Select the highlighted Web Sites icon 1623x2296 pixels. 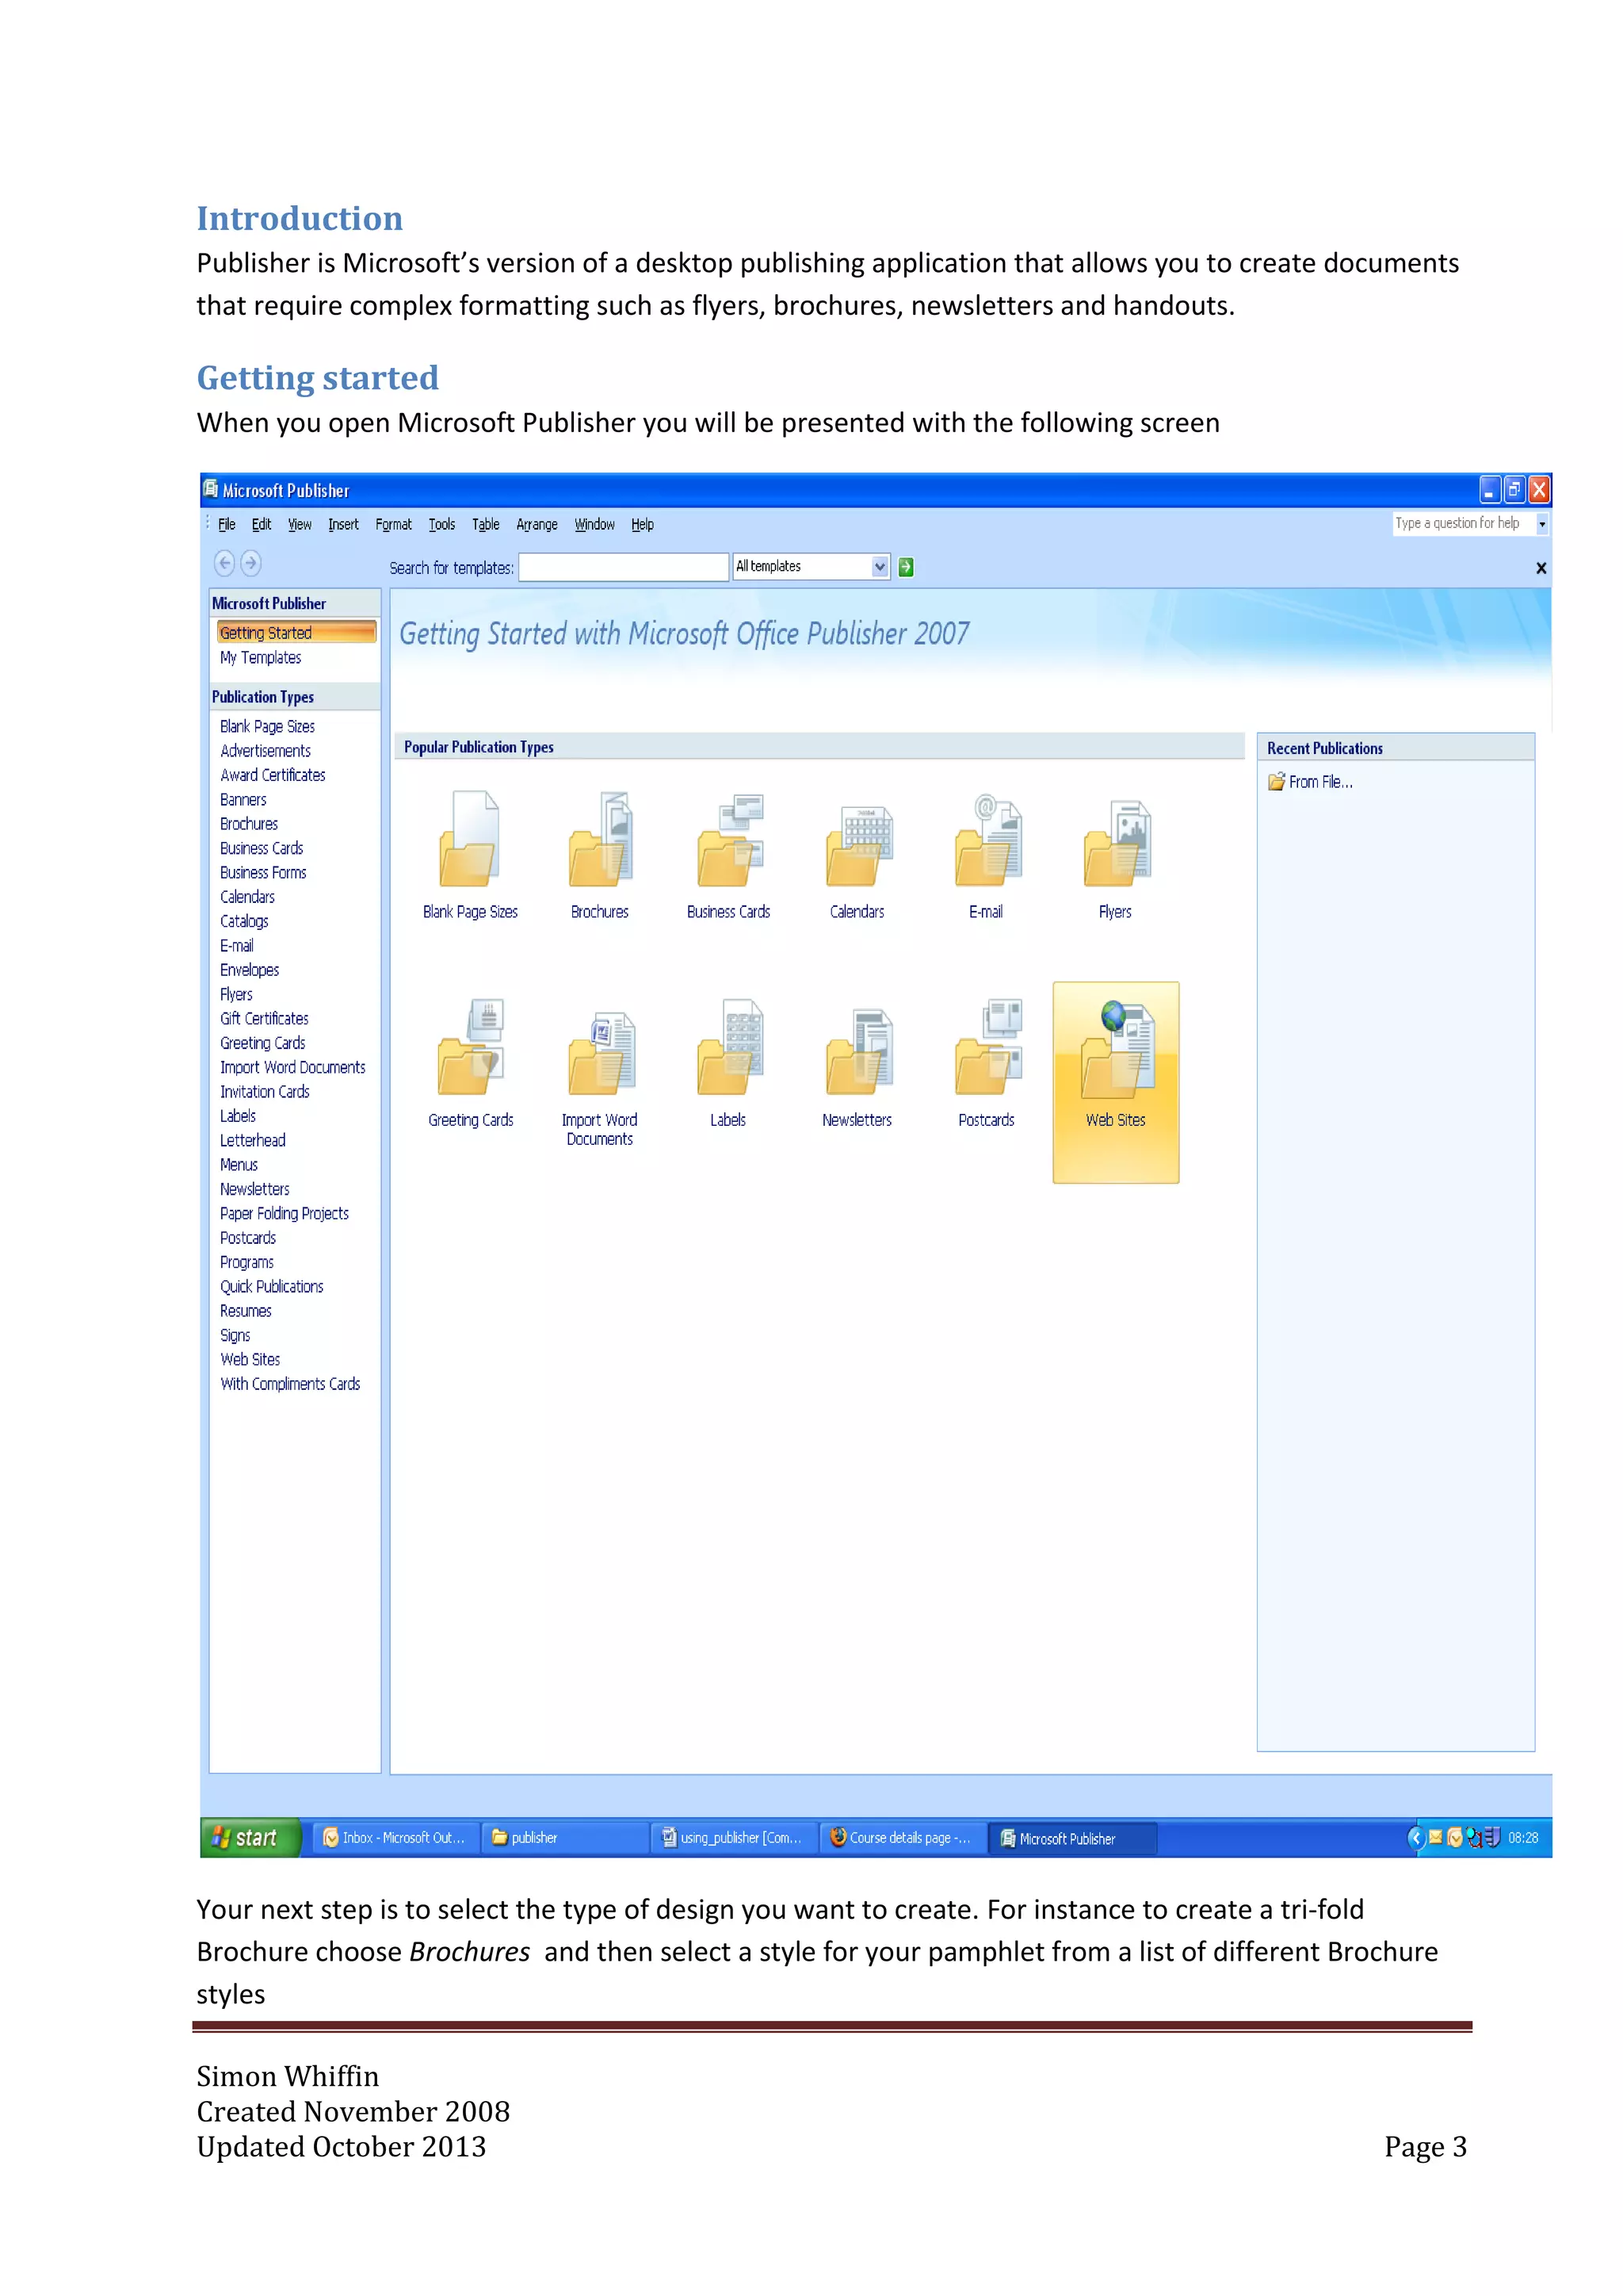point(1115,1082)
